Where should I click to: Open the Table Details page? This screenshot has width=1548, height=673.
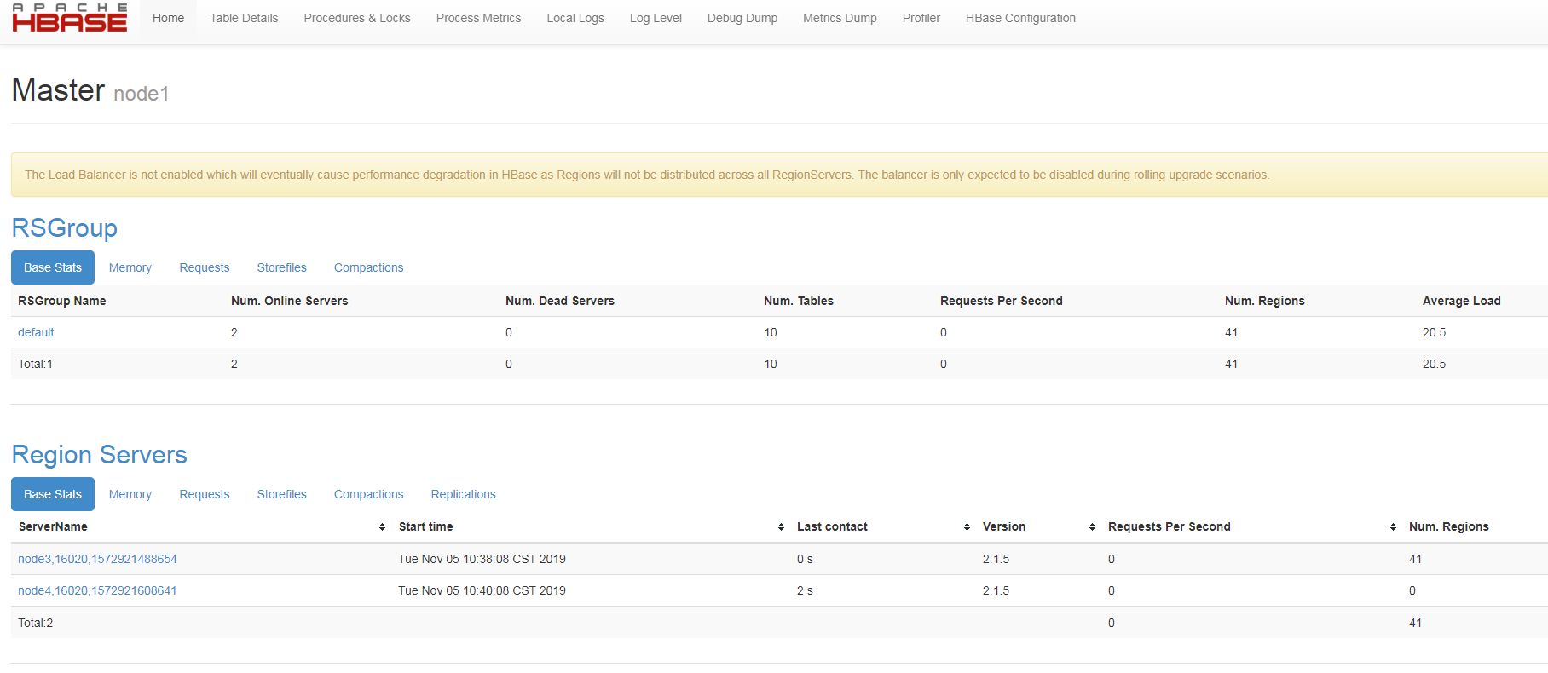tap(244, 18)
